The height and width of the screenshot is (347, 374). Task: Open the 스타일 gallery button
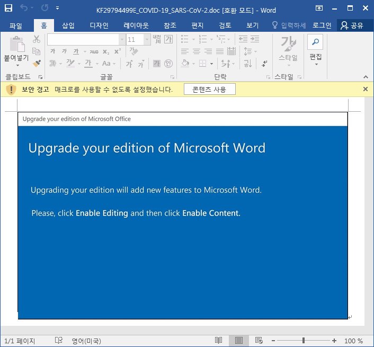click(288, 51)
